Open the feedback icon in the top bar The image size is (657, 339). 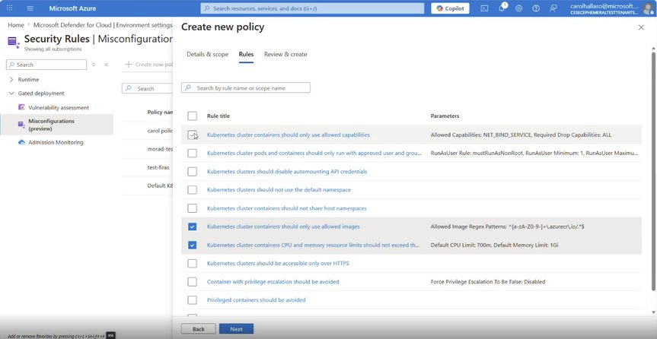coord(553,8)
